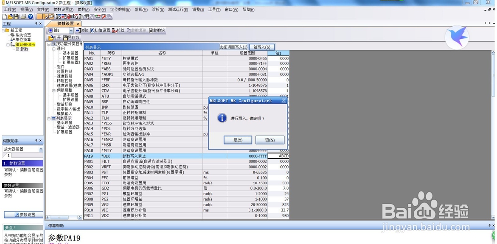The height and width of the screenshot is (244, 497).
Task: Create a new project with the toolbar icon
Action: point(5,16)
